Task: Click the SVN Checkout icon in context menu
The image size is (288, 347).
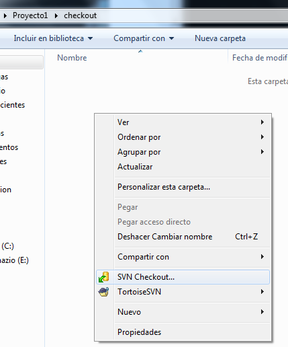Action: coord(103,277)
